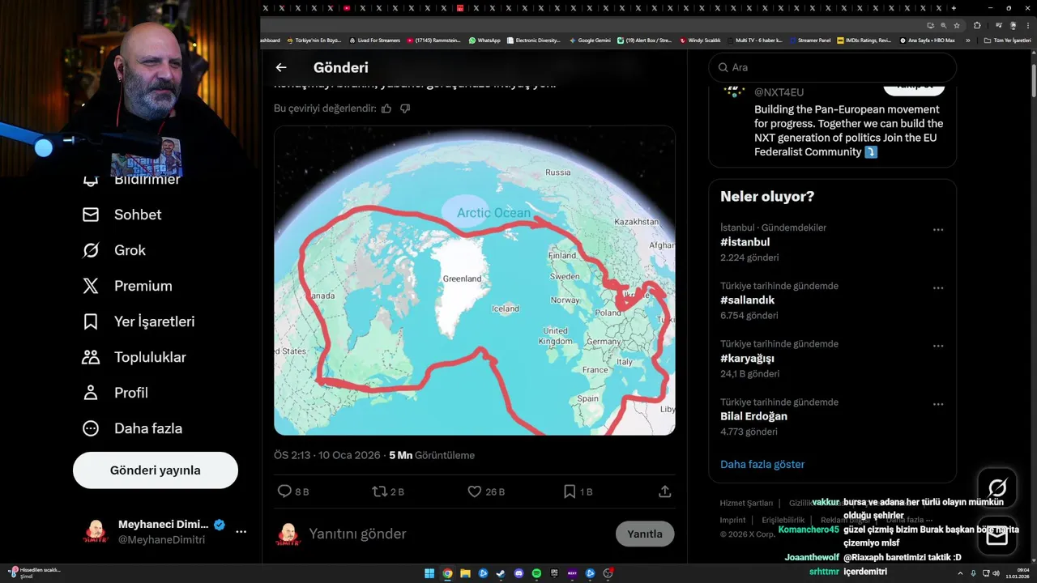Viewport: 1037px width, 583px height.
Task: Open Premium in the sidebar
Action: [127, 286]
